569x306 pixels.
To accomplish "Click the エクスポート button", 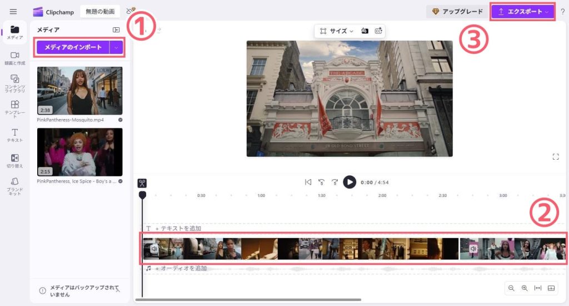I will point(522,12).
